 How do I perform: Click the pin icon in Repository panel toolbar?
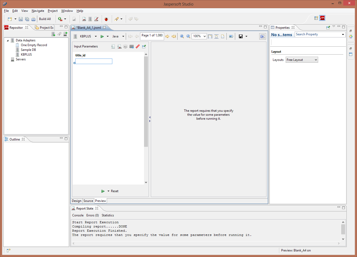[59, 34]
